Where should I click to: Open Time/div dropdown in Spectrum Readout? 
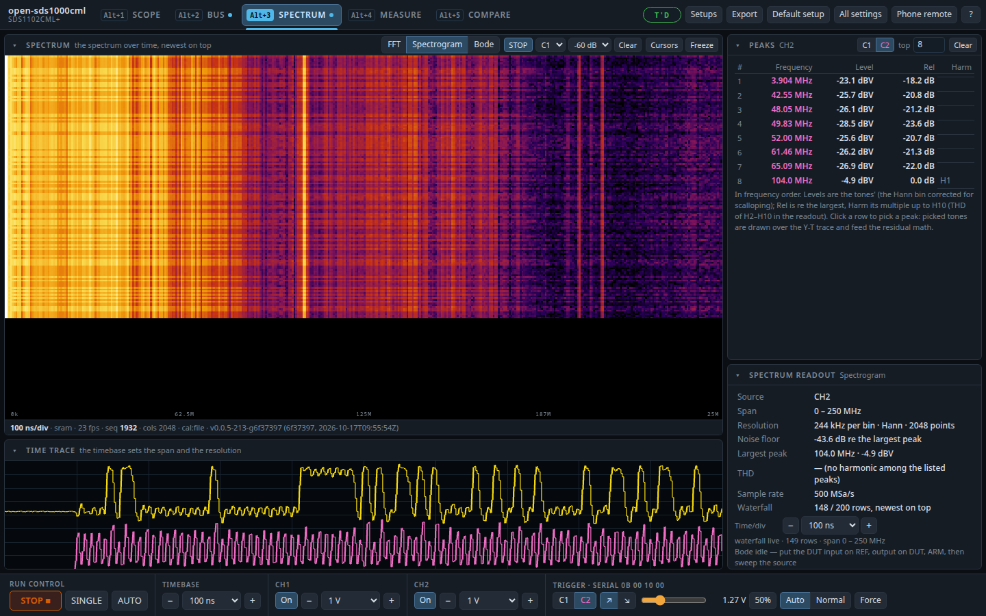coord(830,526)
